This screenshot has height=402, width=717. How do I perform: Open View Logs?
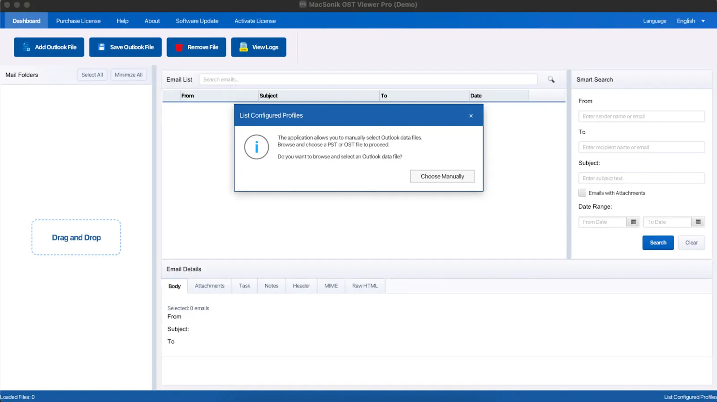click(x=259, y=47)
